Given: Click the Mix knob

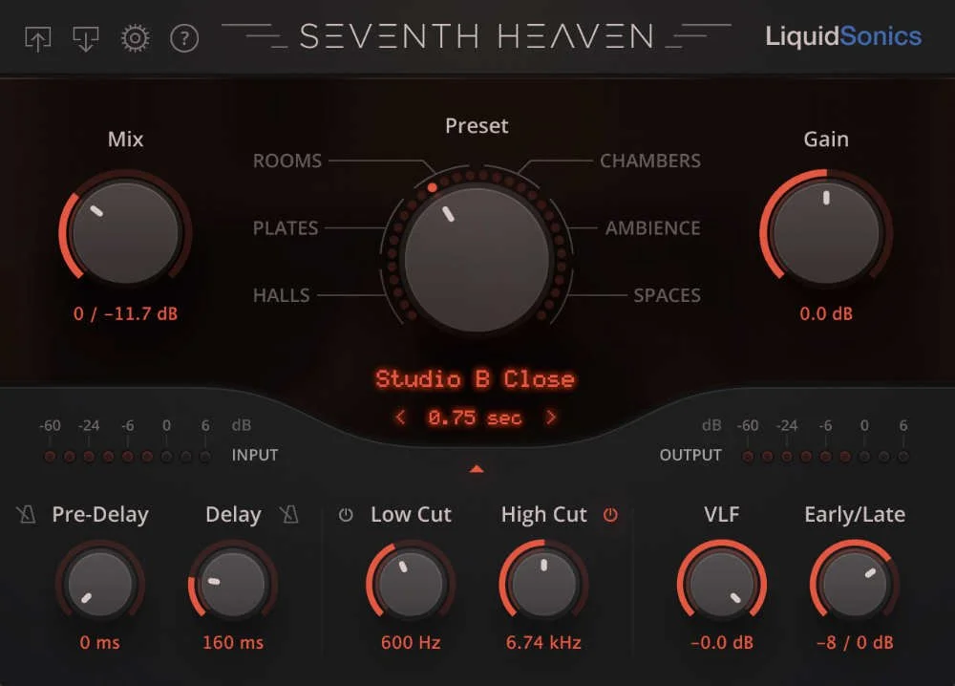Looking at the screenshot, I should point(125,233).
